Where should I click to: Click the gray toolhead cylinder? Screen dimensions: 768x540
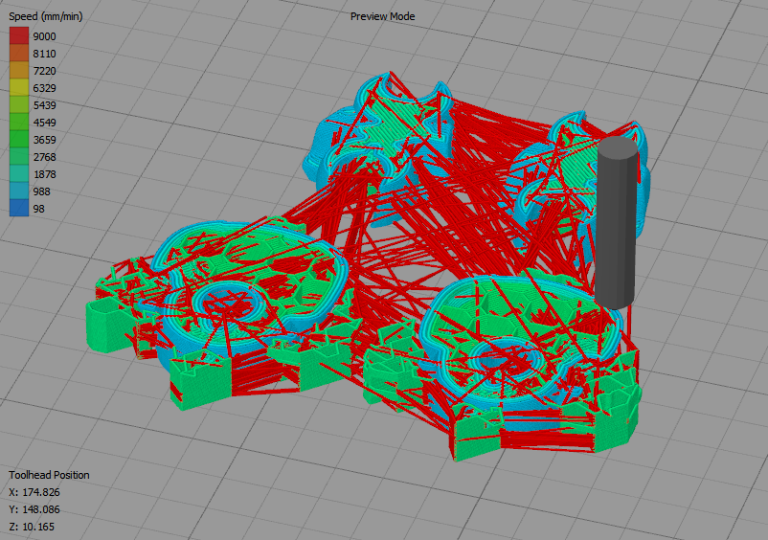pyautogui.click(x=617, y=220)
